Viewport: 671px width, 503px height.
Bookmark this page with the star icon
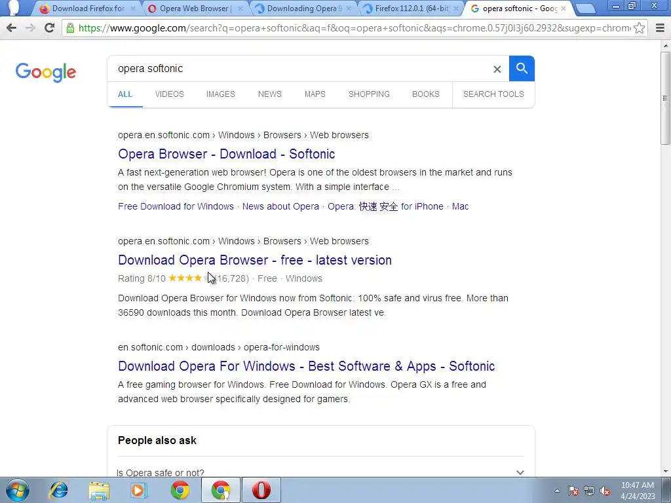tap(639, 28)
